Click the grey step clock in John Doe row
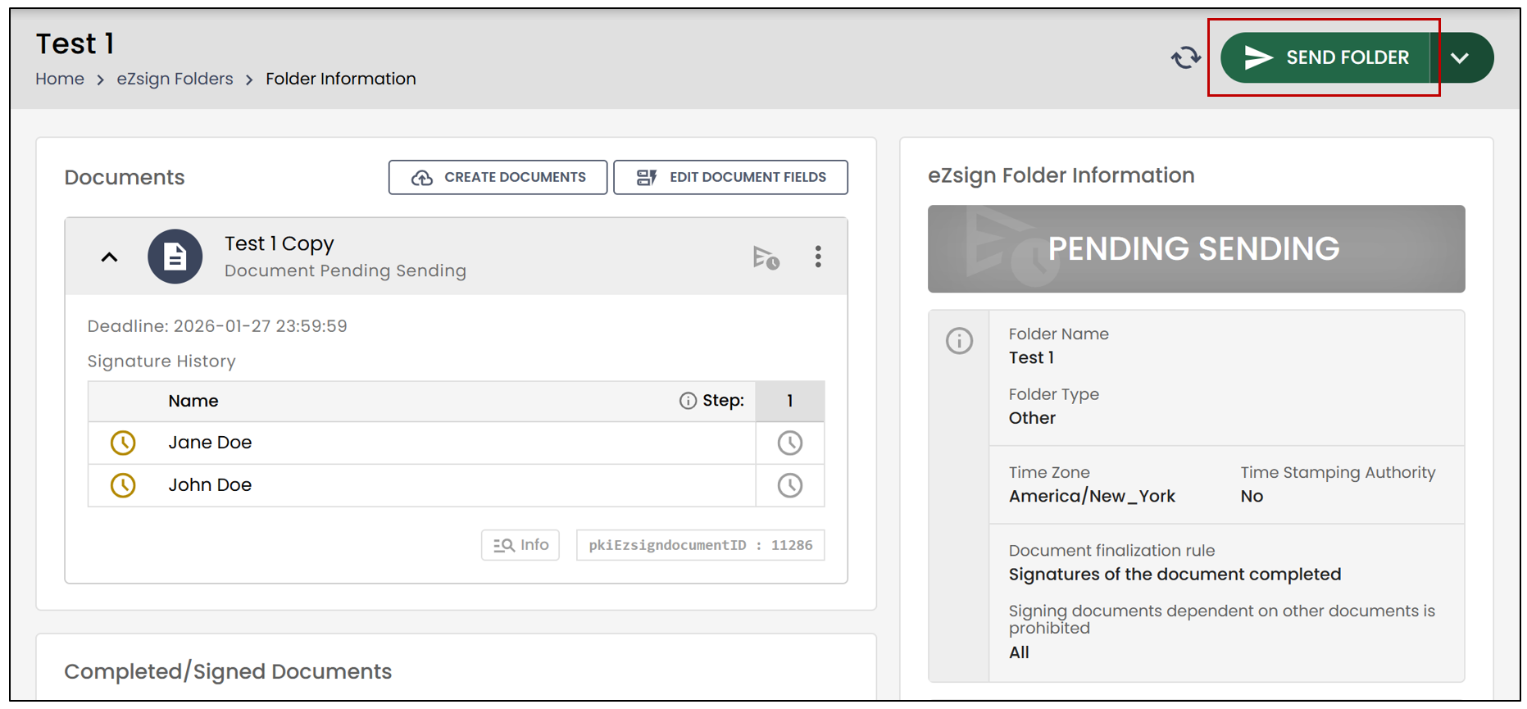This screenshot has height=709, width=1527. (790, 486)
